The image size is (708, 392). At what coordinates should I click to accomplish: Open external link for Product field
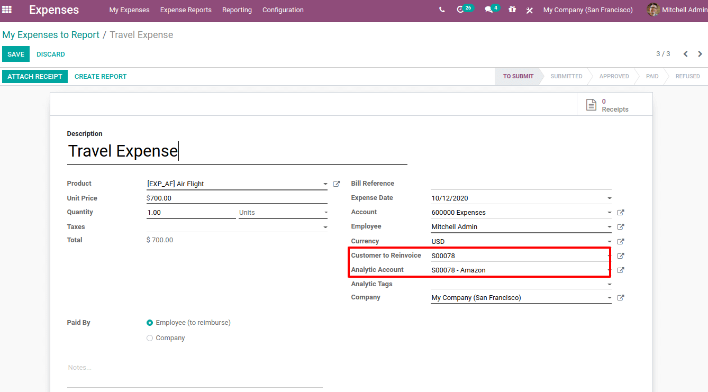click(x=337, y=184)
